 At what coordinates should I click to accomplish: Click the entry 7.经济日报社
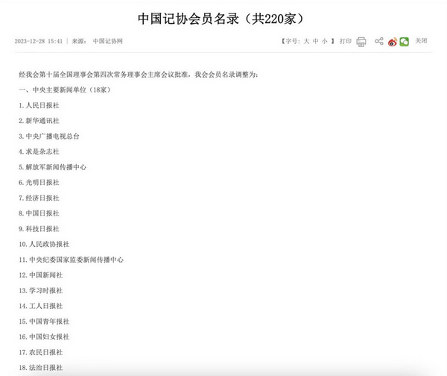pos(39,198)
